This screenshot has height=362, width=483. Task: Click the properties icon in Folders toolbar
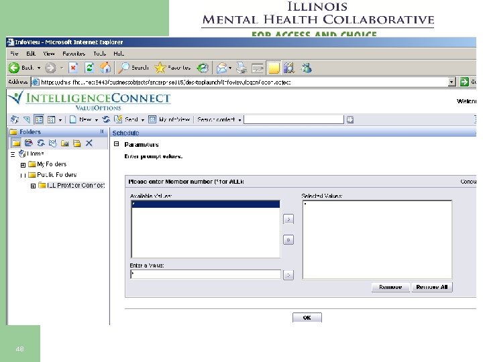(53, 143)
